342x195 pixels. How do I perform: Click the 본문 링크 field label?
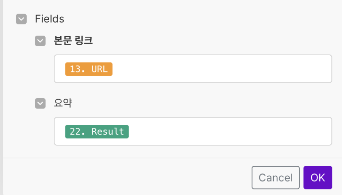(x=73, y=41)
